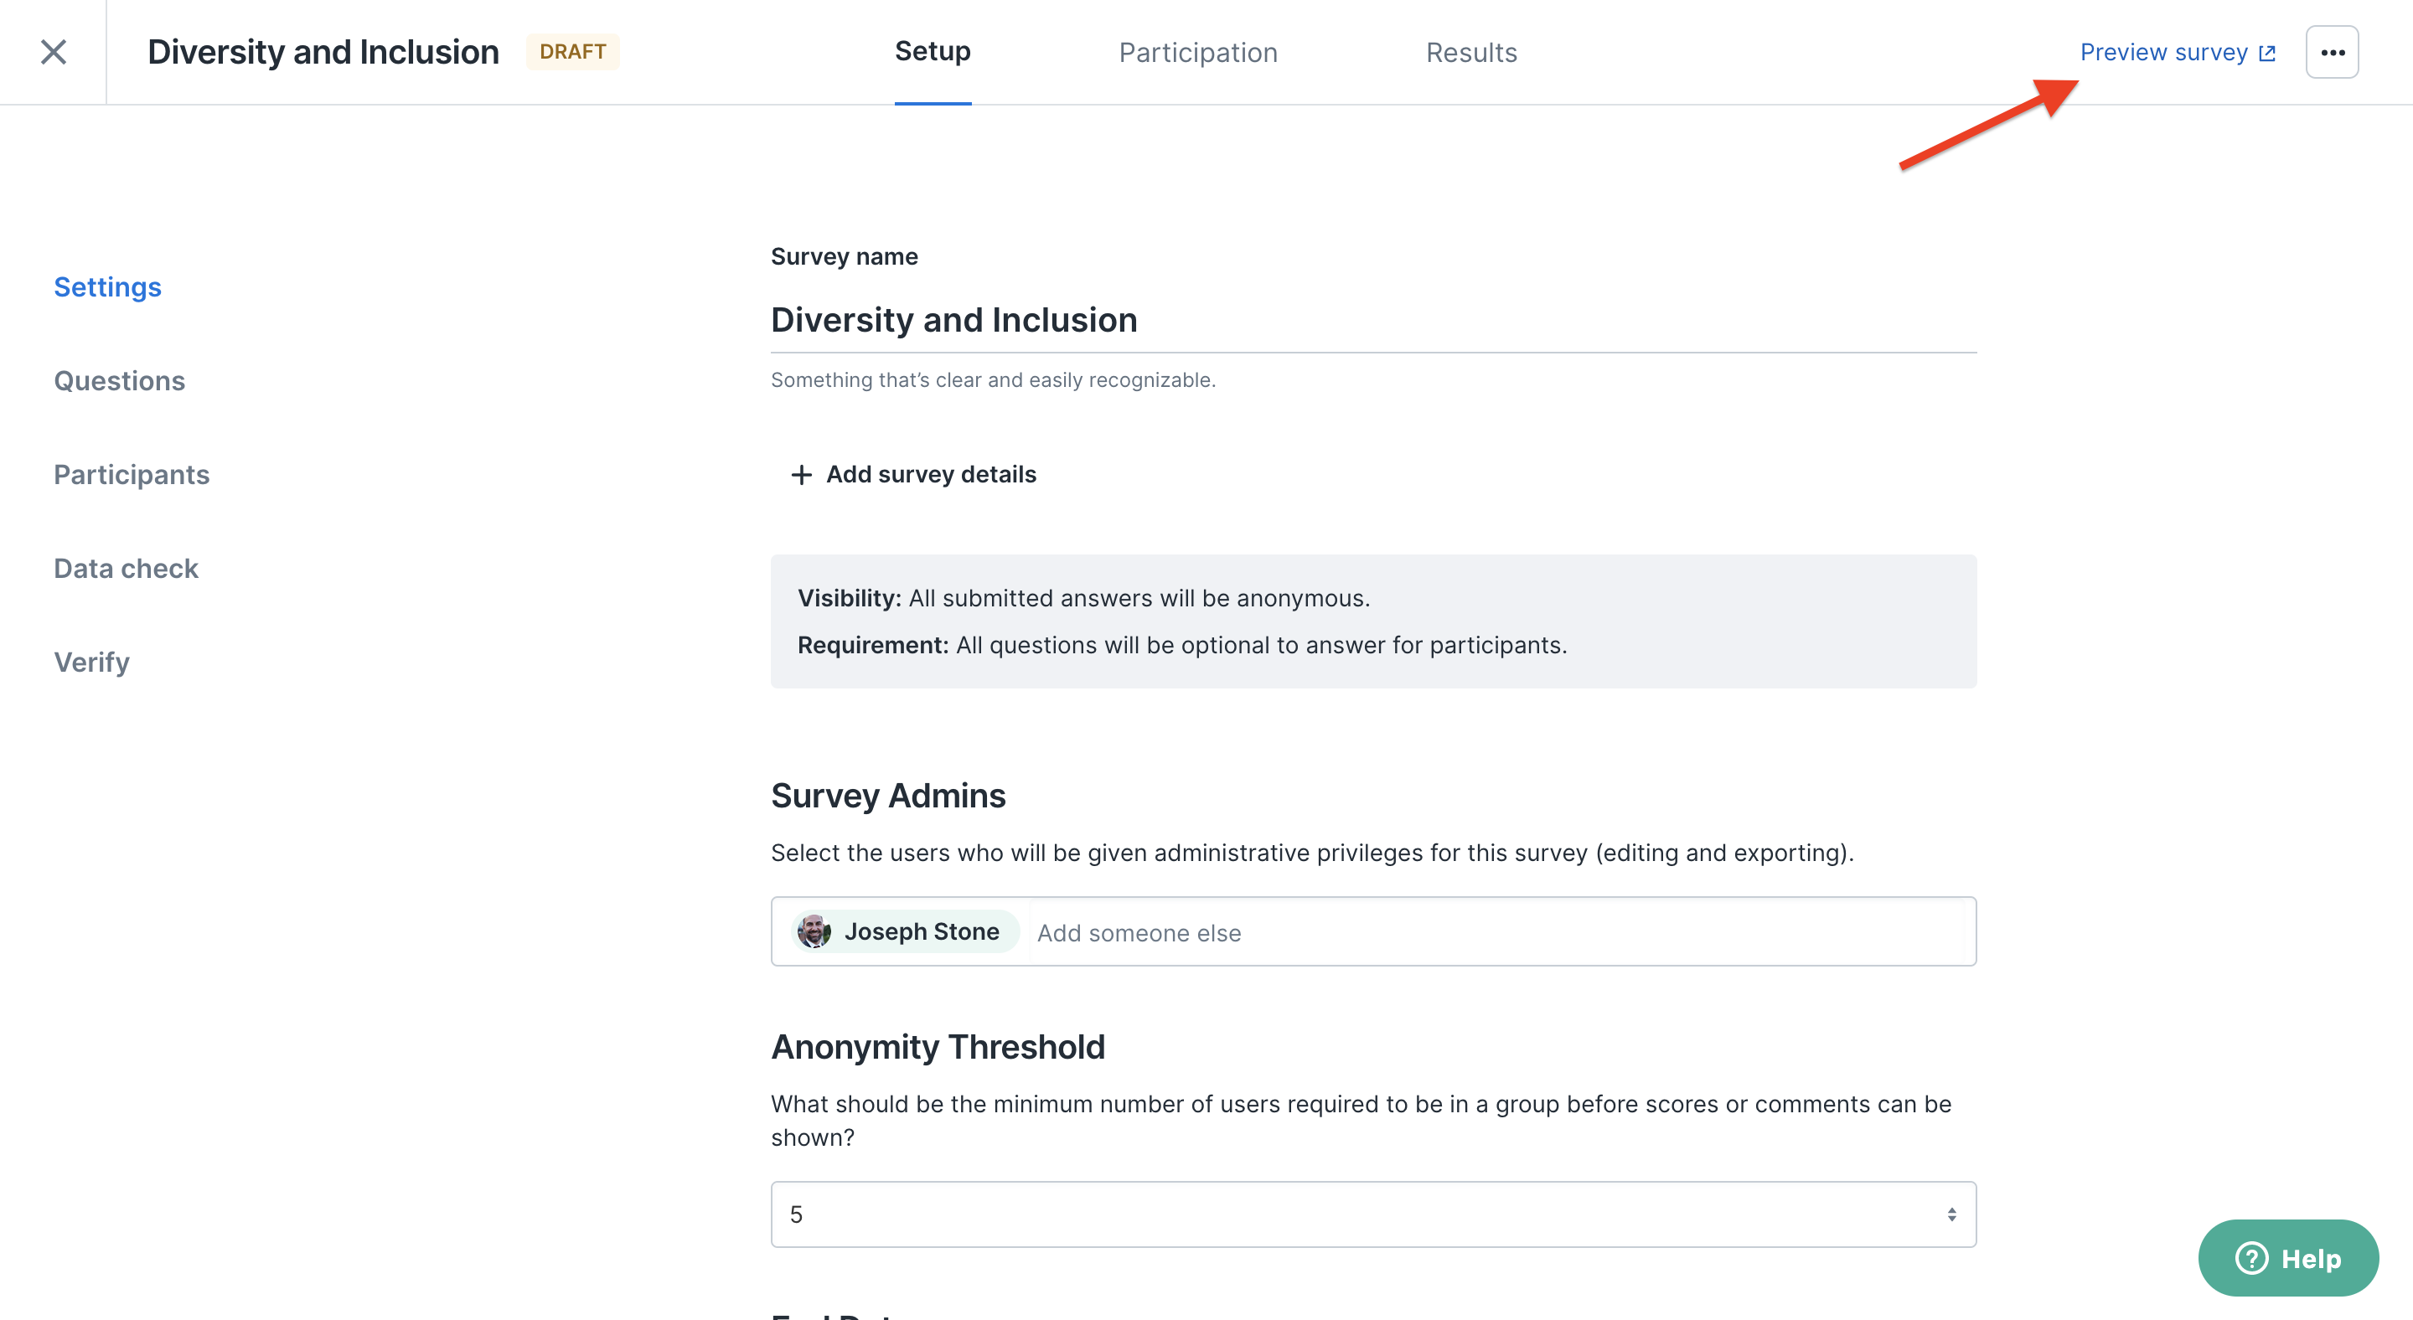
Task: Select the Setup tab
Action: click(x=932, y=51)
